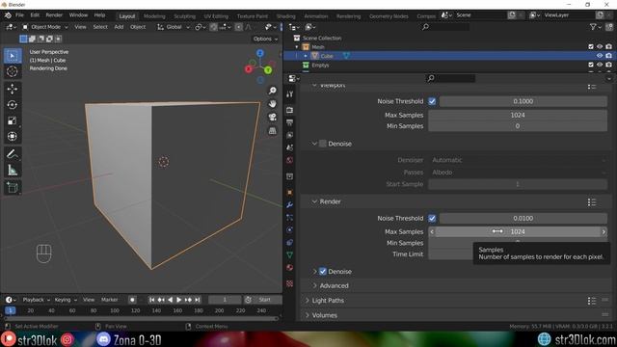
Task: Click the outliner search field
Action: (x=445, y=27)
